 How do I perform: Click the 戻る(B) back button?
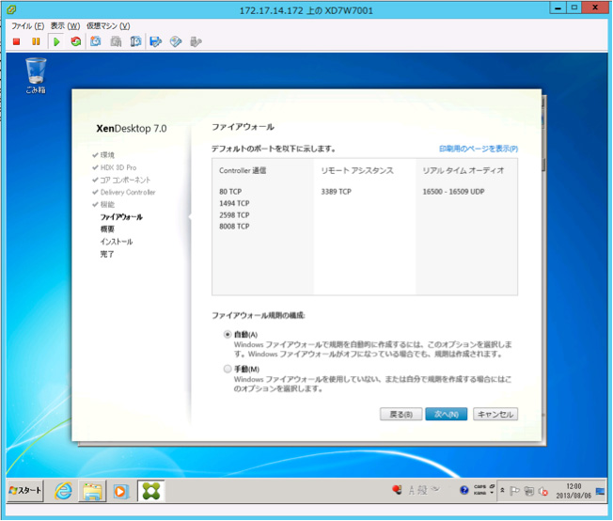point(401,414)
